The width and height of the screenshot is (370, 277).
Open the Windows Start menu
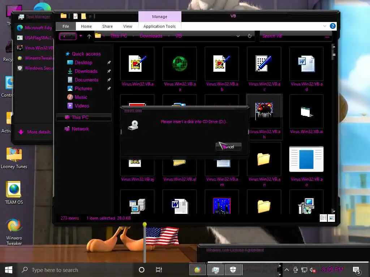[9, 270]
